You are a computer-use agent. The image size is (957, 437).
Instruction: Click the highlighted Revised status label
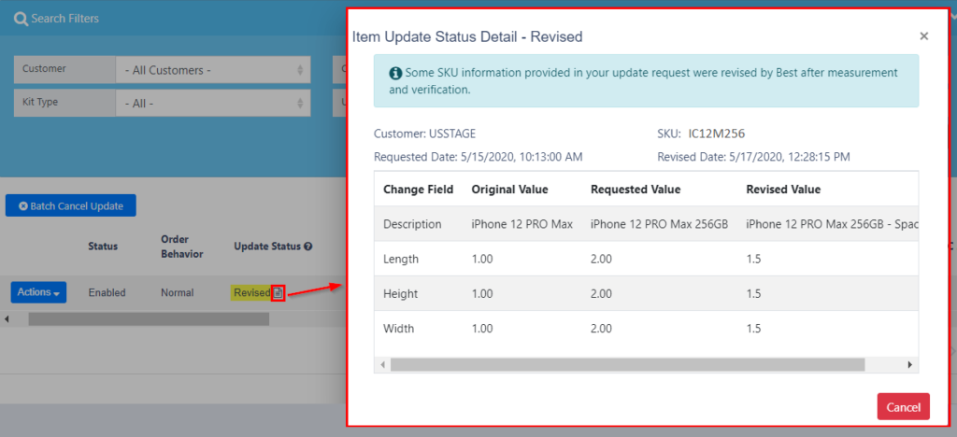point(251,293)
